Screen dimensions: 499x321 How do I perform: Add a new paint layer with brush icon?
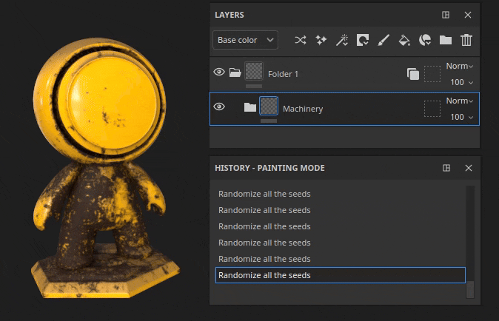[384, 40]
